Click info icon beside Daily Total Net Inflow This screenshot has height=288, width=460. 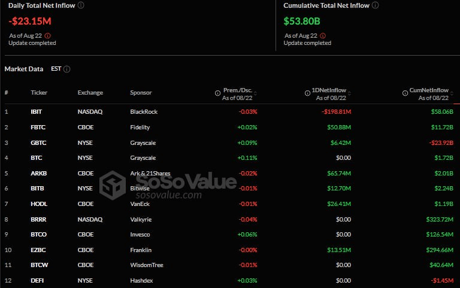81,5
